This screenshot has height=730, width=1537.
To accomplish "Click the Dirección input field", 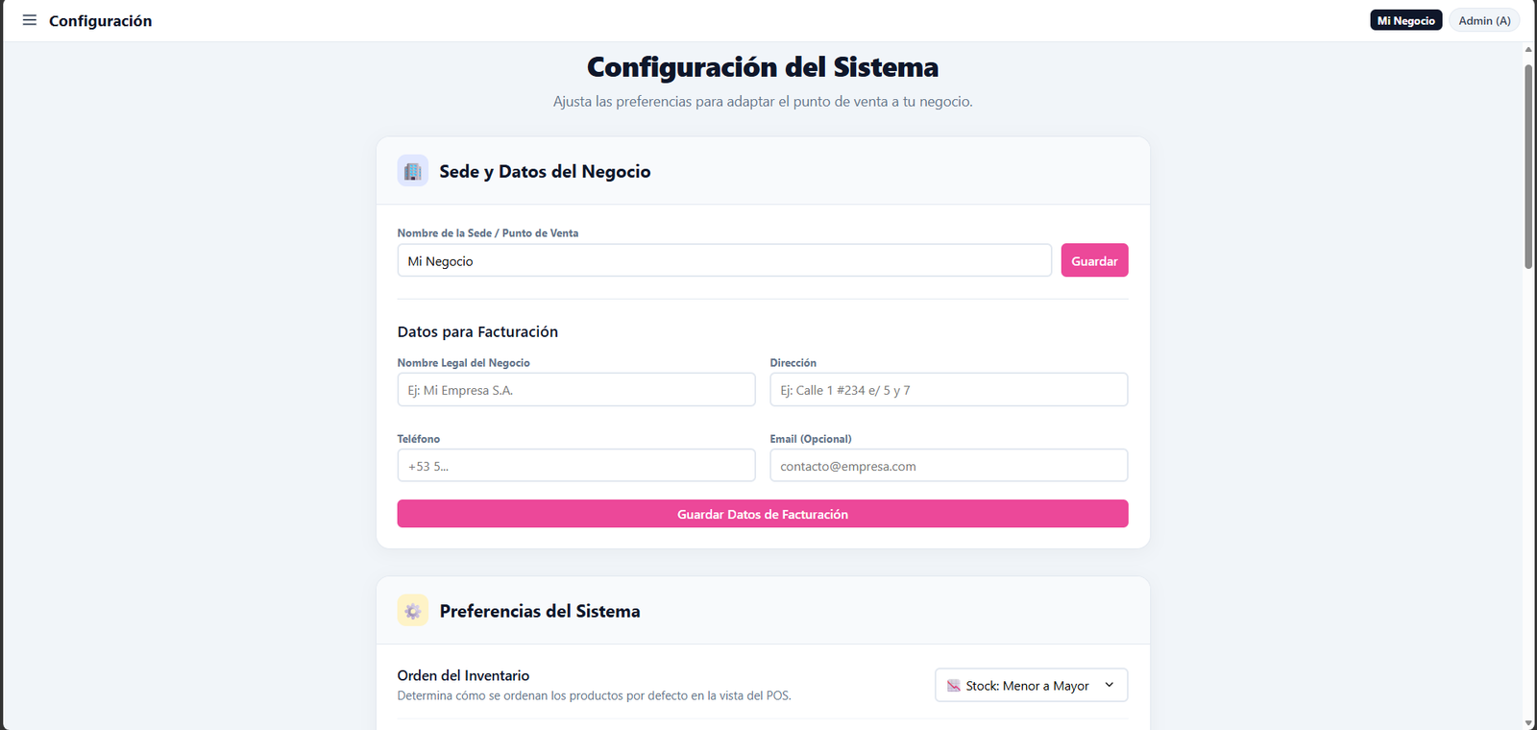I will tap(948, 390).
